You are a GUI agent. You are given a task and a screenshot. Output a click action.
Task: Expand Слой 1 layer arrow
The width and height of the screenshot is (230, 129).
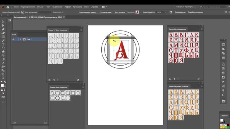(x=20, y=39)
